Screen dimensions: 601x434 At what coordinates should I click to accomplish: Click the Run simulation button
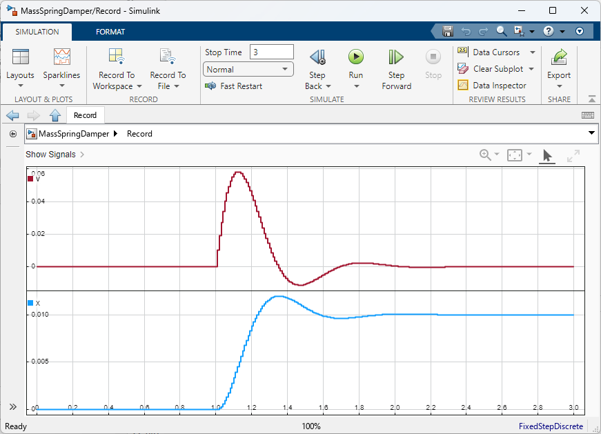355,57
